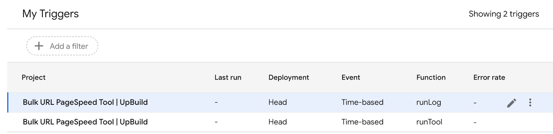Click Head deployment in runLog row
The height and width of the screenshot is (134, 553).
point(278,102)
